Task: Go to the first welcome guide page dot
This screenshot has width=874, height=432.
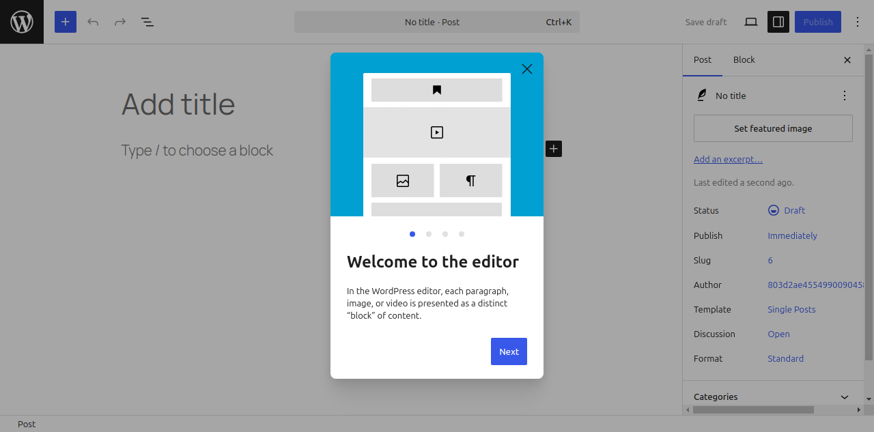Action: click(x=412, y=234)
